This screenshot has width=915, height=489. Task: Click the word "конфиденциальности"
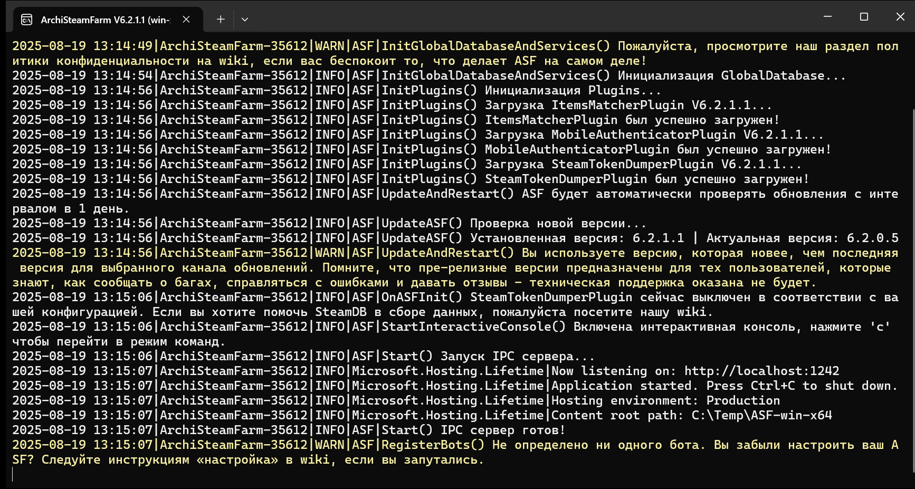tap(123, 61)
